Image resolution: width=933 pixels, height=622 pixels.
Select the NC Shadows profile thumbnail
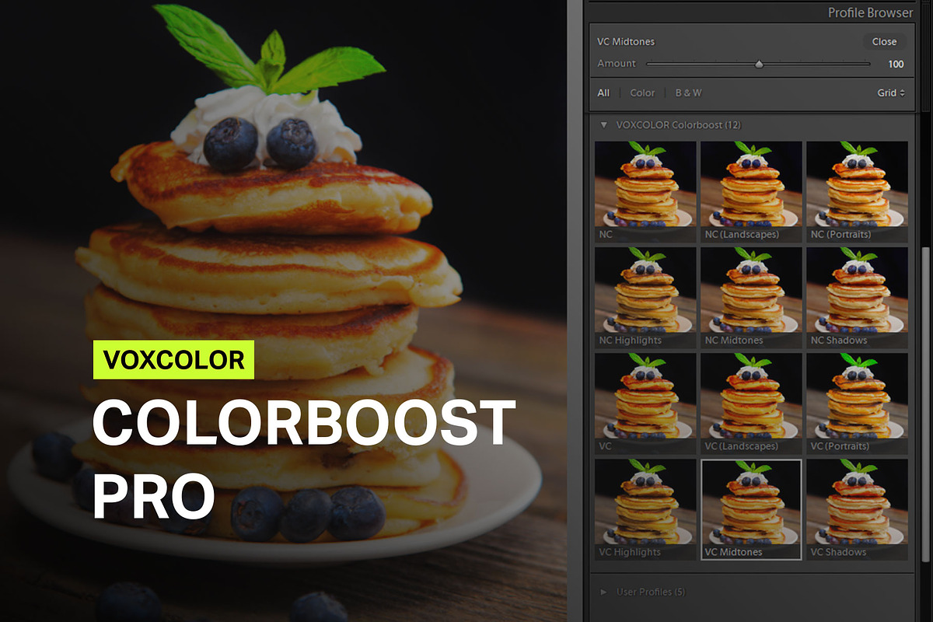[857, 298]
